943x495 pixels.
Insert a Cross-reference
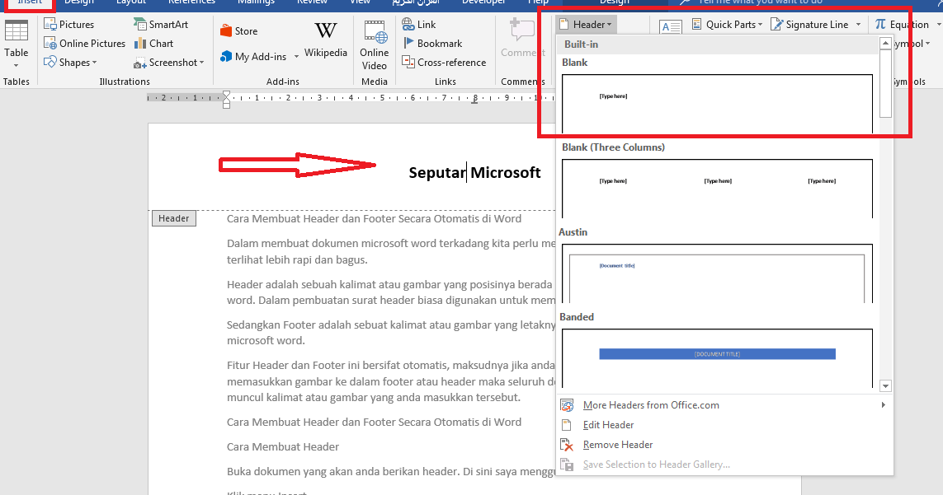[x=444, y=63]
